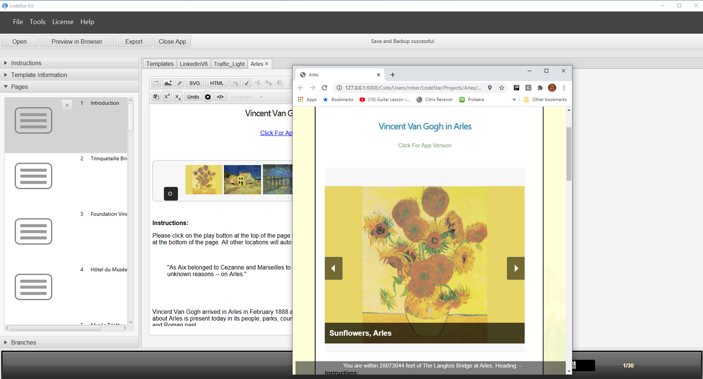Click the copy icon next to scissors

269,83
